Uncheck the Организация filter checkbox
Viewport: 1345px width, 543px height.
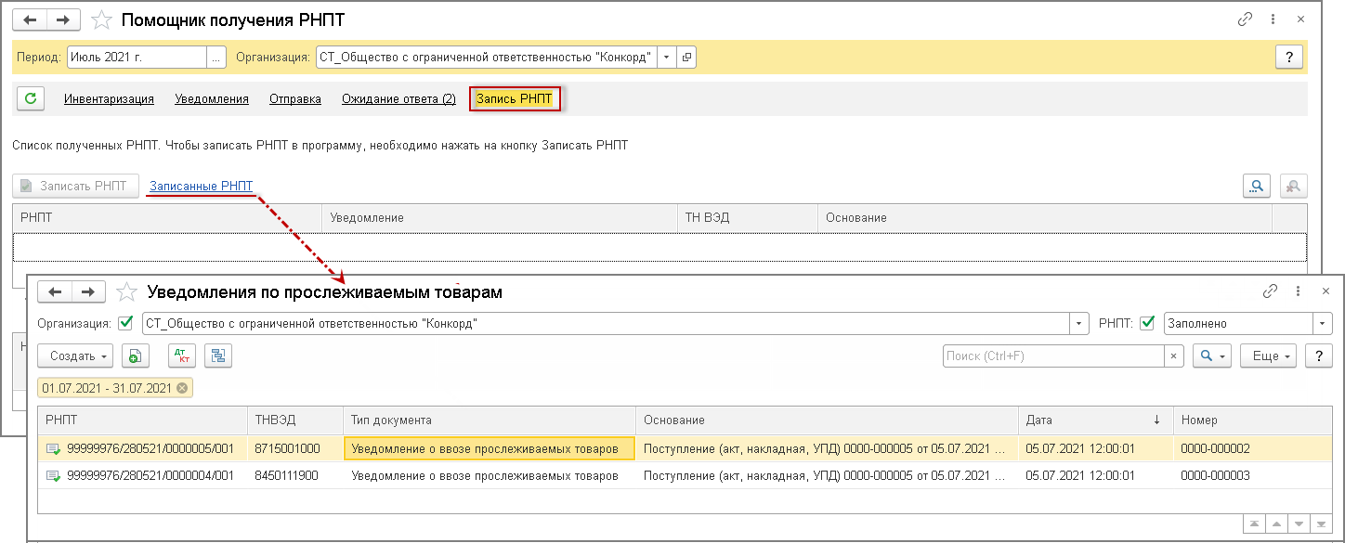(x=126, y=323)
